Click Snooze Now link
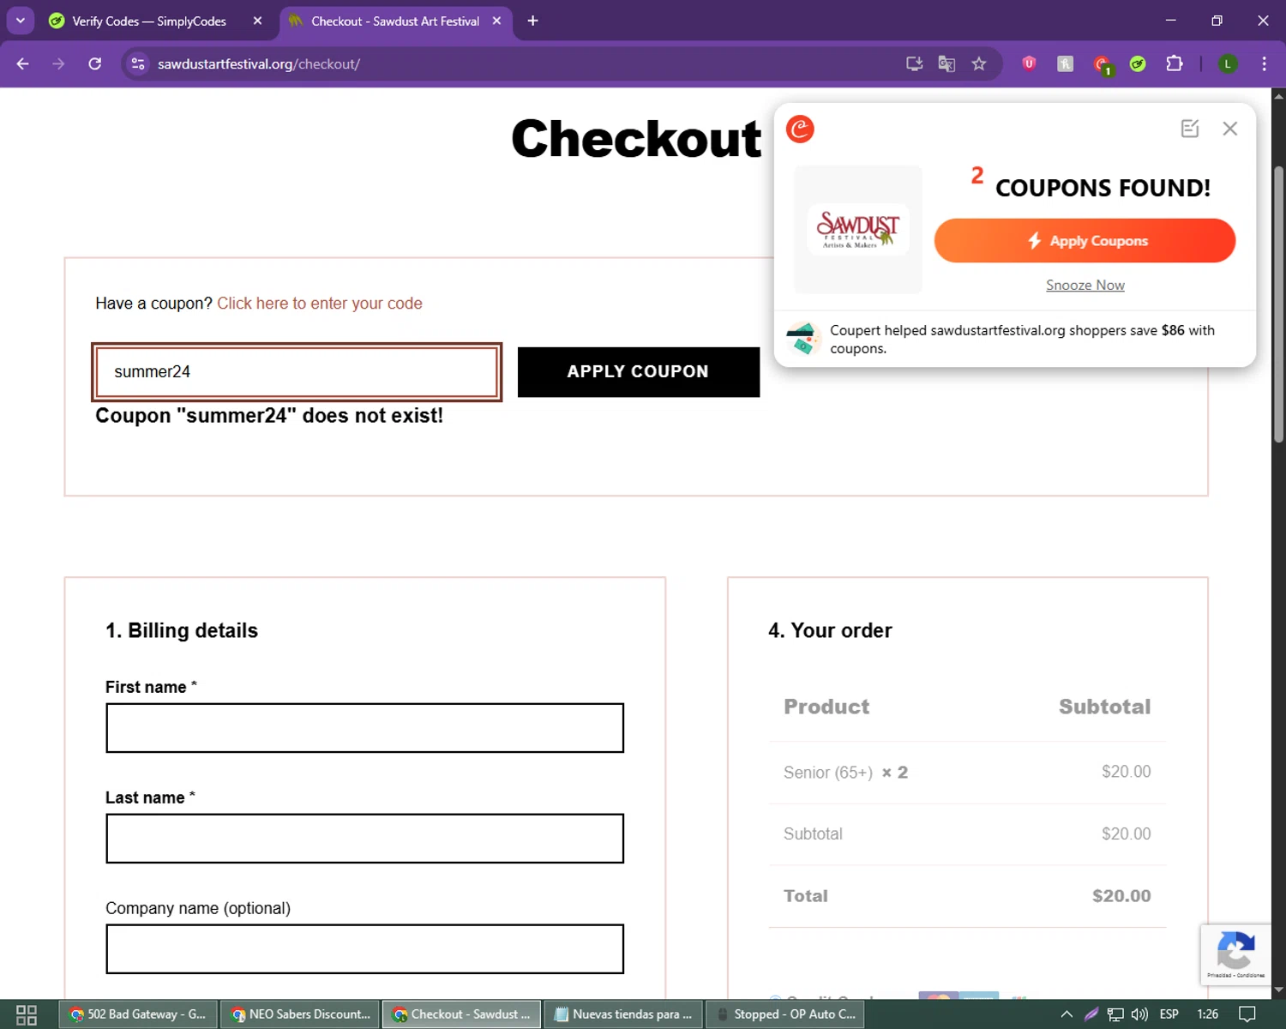 (x=1085, y=286)
